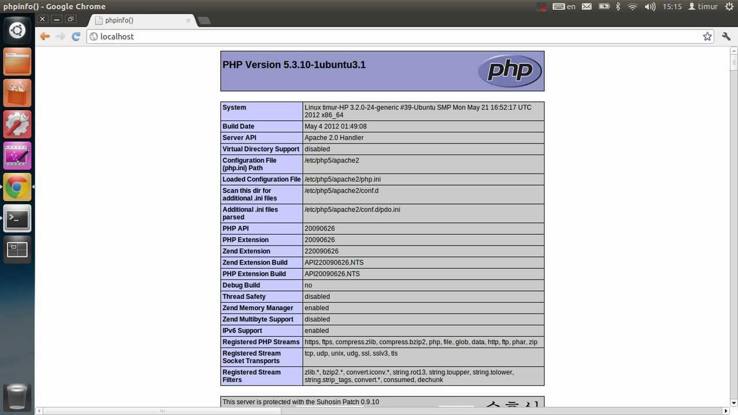This screenshot has width=738, height=415.
Task: Launch the pink editor app in launcher
Action: pos(17,156)
